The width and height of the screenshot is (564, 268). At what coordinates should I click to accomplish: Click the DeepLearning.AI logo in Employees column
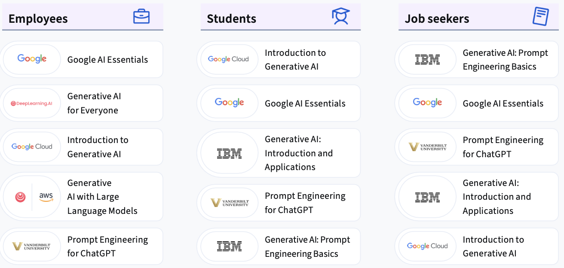32,104
